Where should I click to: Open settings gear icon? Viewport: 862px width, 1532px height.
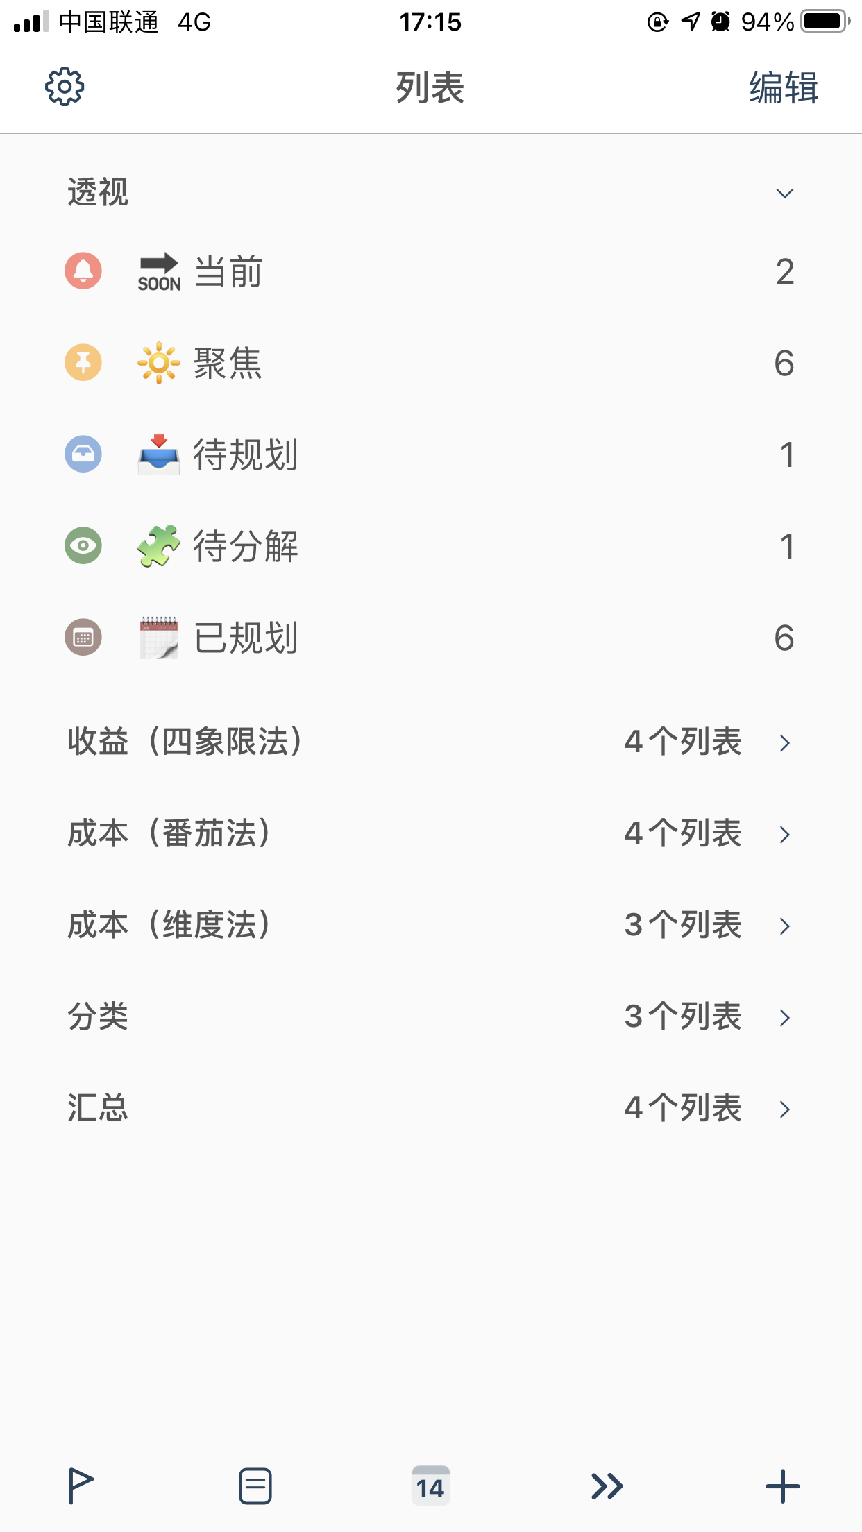click(x=65, y=87)
